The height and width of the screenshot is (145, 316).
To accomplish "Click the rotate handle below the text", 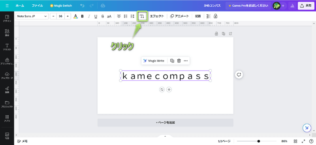I will pyautogui.click(x=162, y=90).
